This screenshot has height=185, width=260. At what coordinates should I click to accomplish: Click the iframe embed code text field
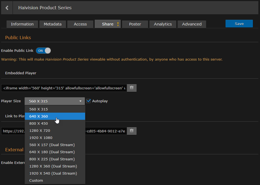(63, 88)
